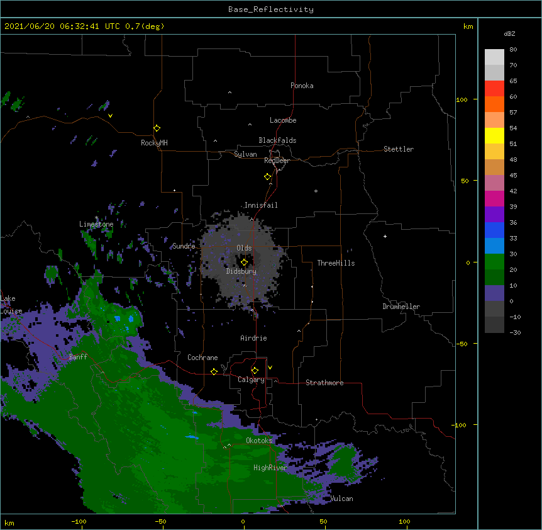Click the Calgary city label
The height and width of the screenshot is (530, 542).
[251, 380]
